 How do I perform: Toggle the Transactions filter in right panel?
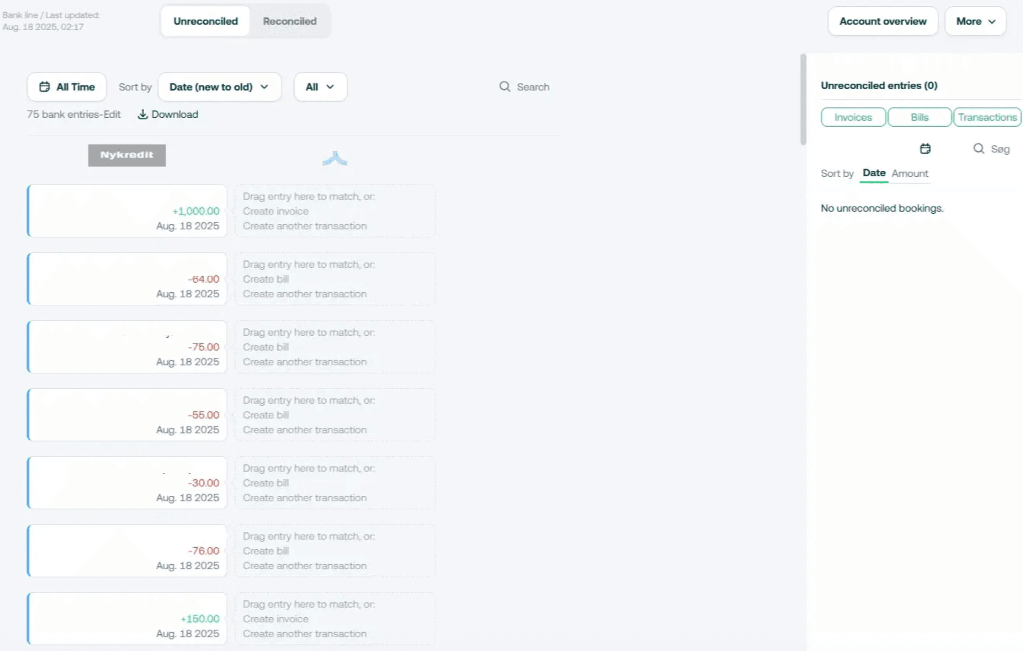point(987,117)
